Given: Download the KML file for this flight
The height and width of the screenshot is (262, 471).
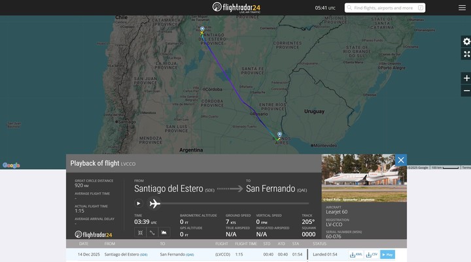Looking at the screenshot, I should (356, 255).
